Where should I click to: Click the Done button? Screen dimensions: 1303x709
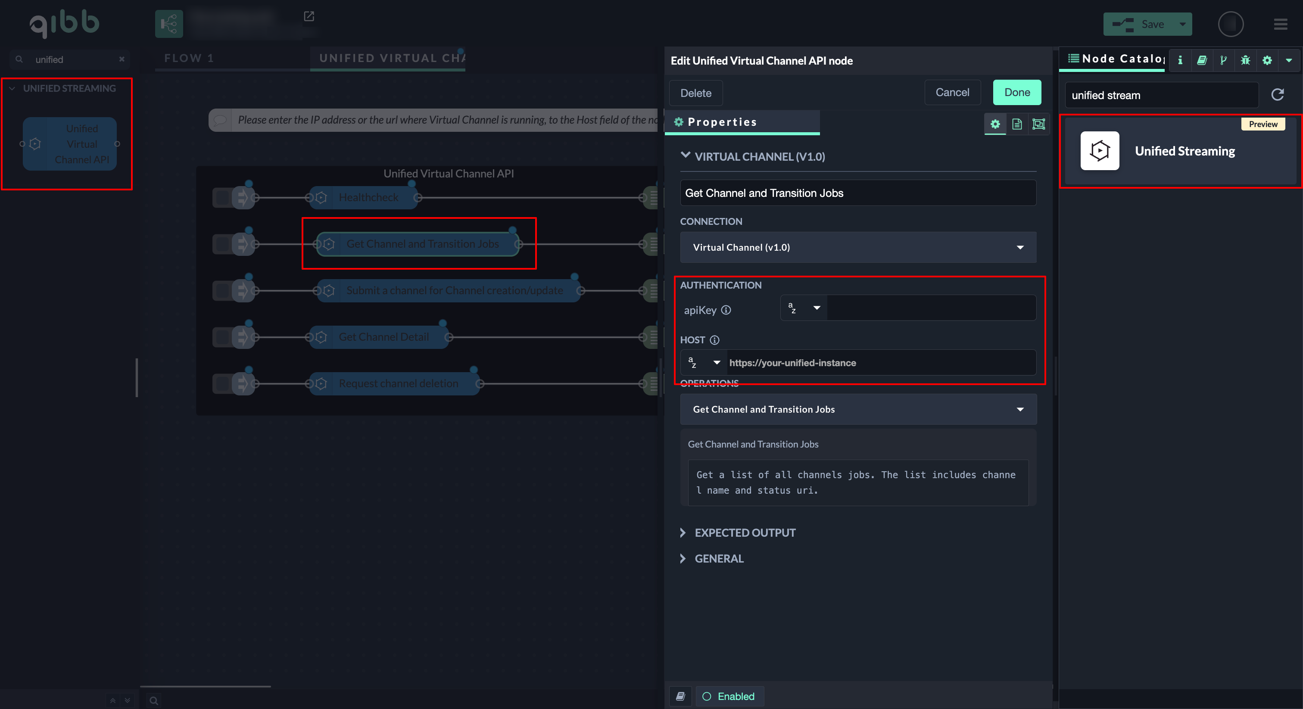pos(1017,92)
